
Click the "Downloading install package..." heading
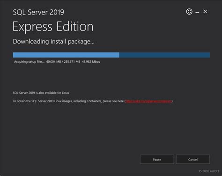pos(54,42)
